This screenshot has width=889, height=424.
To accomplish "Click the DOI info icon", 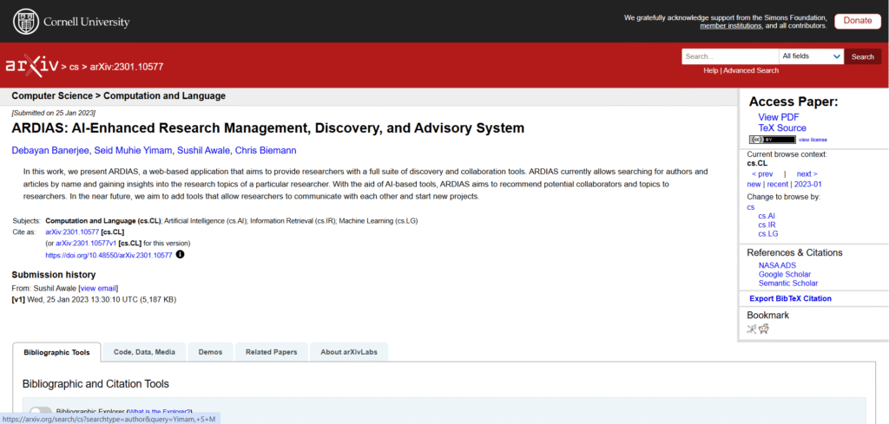I will [181, 255].
